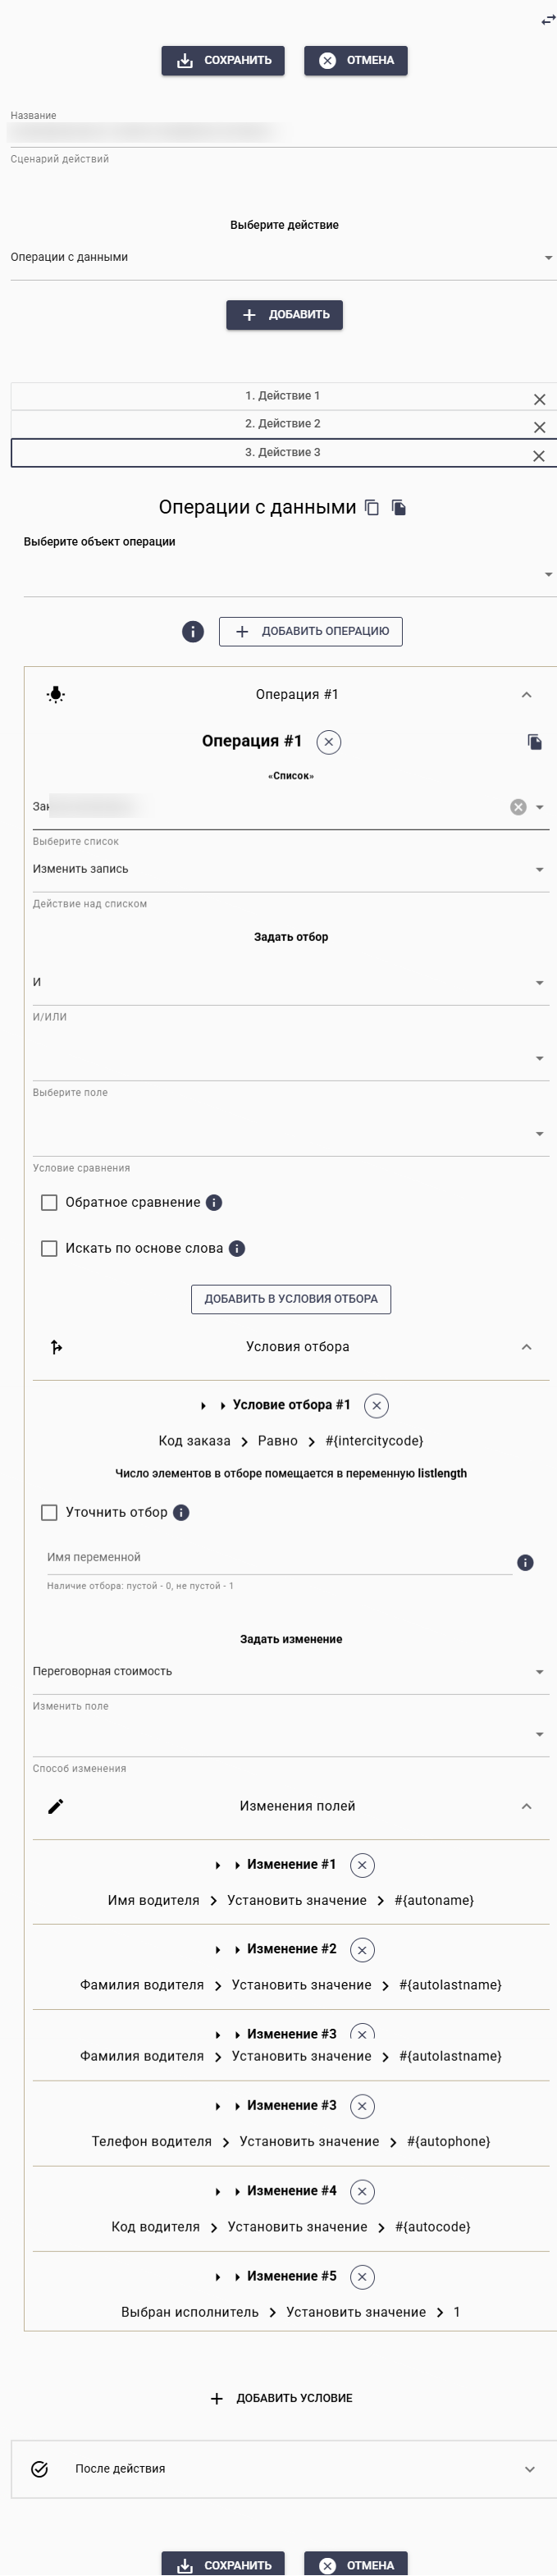Enable the Обратное сравнение checkbox
Screen dimensions: 557x2576
pos(49,1203)
